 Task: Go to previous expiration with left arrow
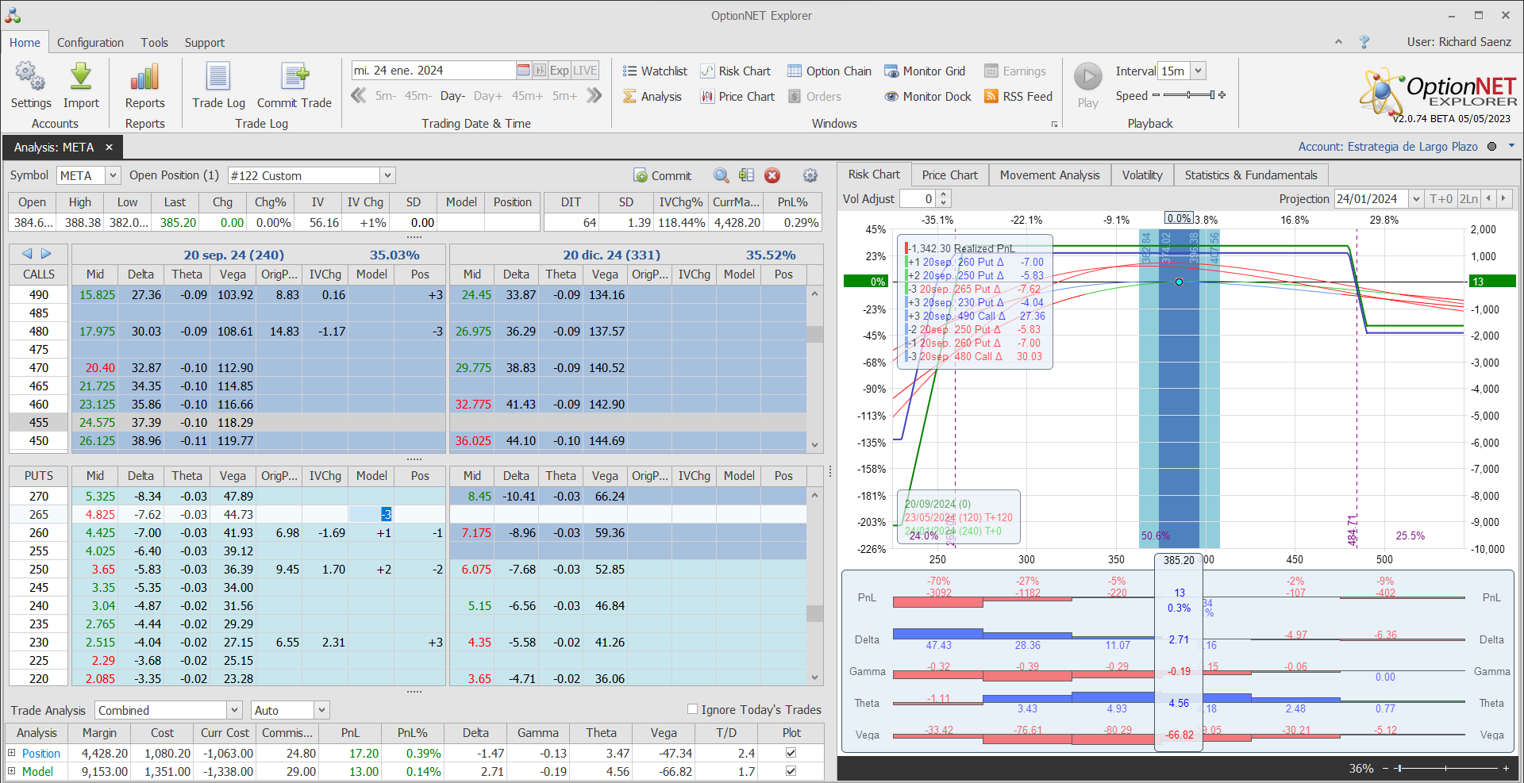27,254
